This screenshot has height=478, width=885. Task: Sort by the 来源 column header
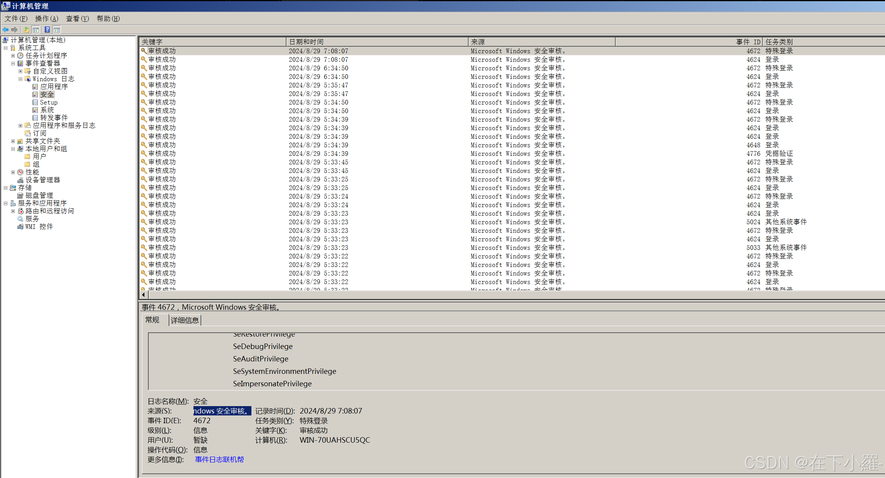[x=542, y=42]
